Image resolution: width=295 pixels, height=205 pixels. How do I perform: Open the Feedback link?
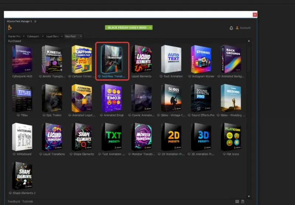point(14,201)
